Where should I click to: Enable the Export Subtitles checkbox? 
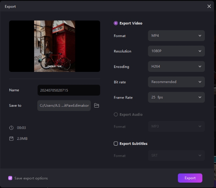click(116, 143)
